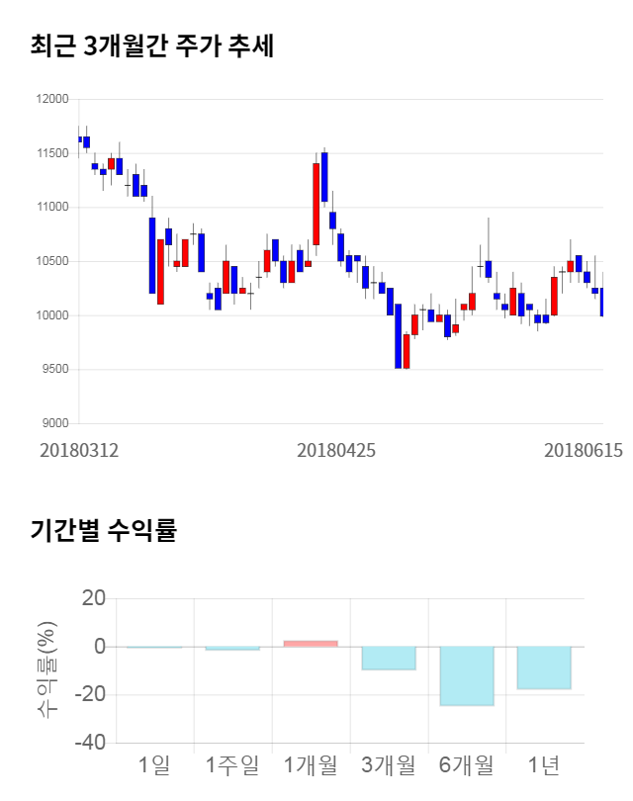Click the 12000 price axis label

[x=53, y=99]
